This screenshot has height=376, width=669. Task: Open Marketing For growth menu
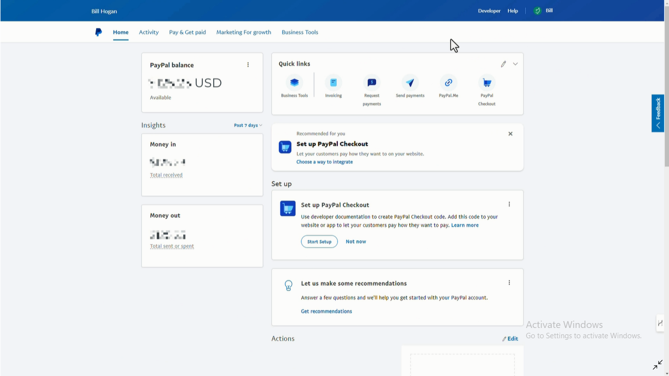coord(244,32)
